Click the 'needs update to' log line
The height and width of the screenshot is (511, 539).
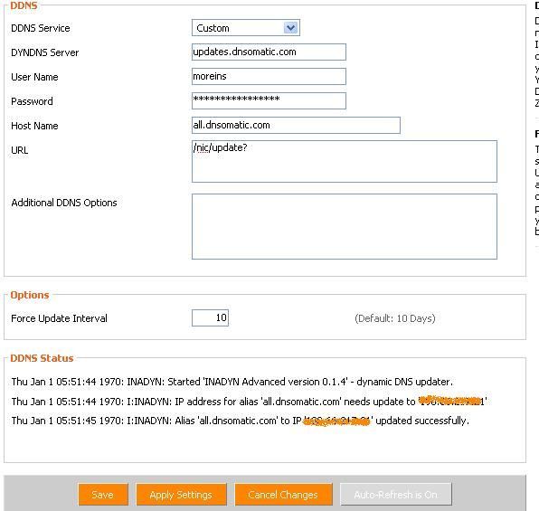pyautogui.click(x=250, y=402)
